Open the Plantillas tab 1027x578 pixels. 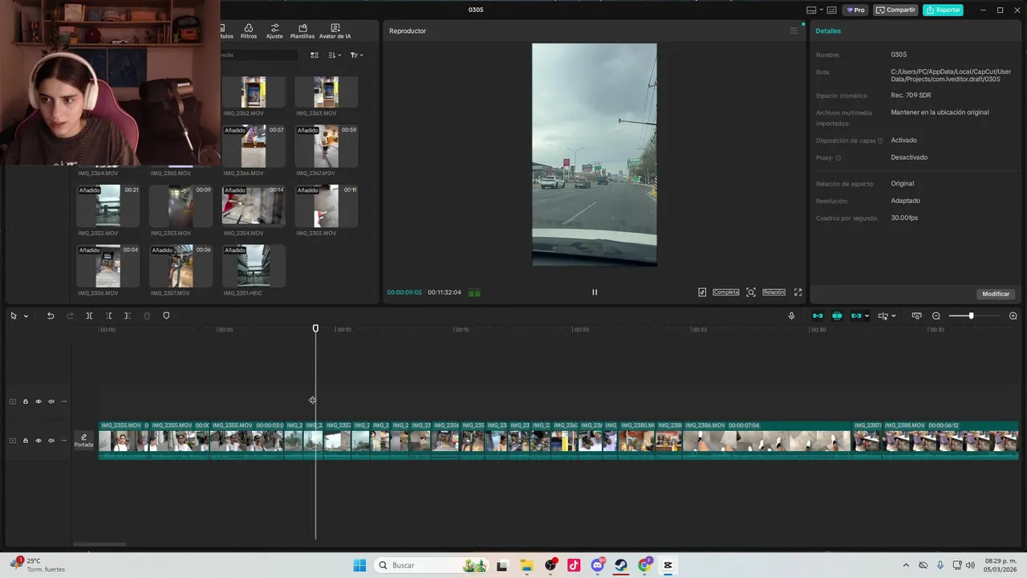click(x=302, y=31)
